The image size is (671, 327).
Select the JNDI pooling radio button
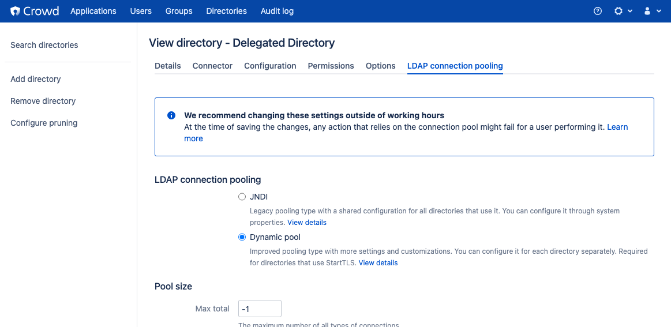click(242, 197)
